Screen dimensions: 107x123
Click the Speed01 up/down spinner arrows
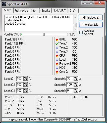[26, 78]
